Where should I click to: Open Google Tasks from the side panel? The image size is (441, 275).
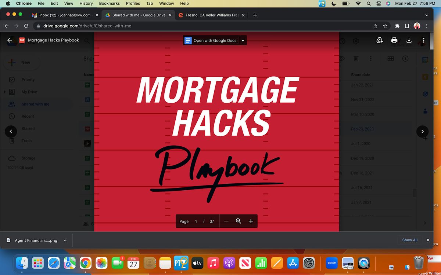tap(425, 94)
